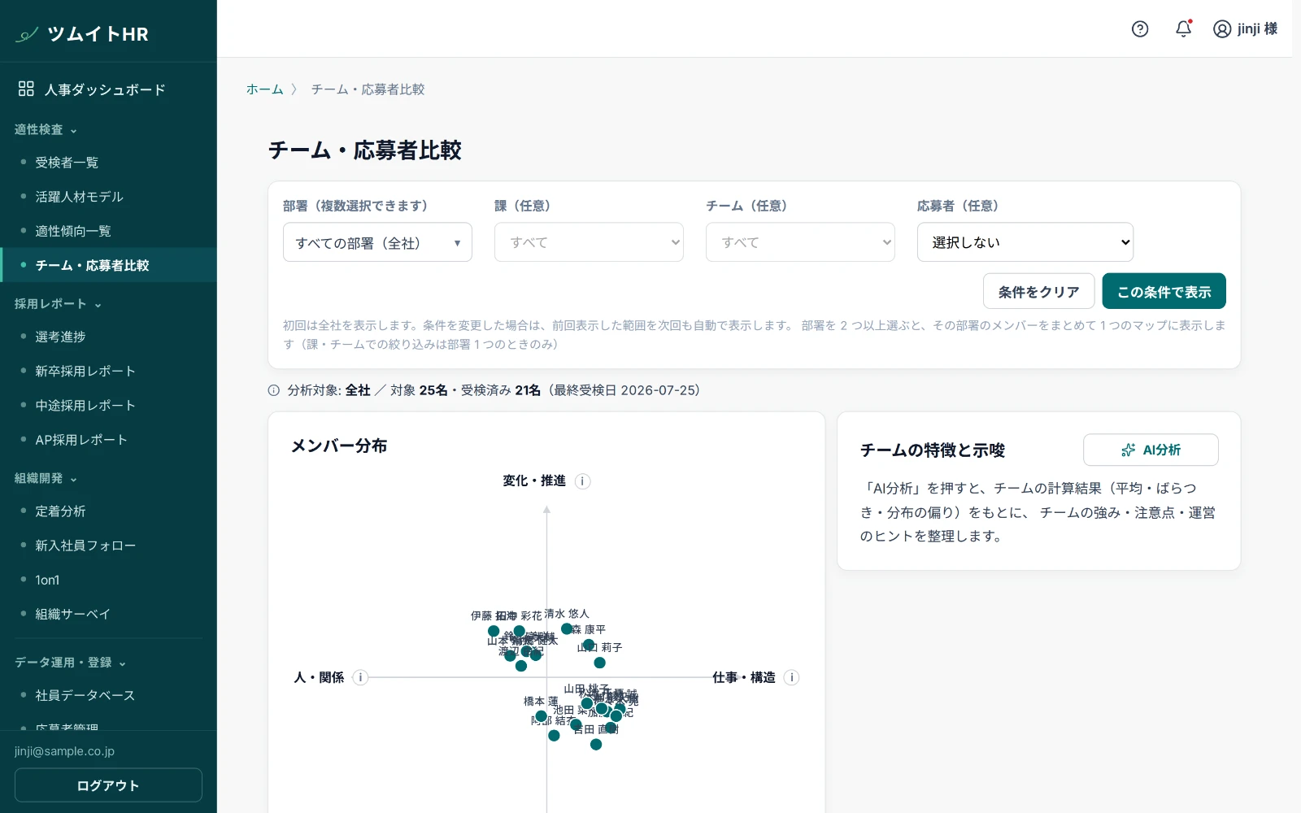This screenshot has height=813, width=1301.
Task: Open the チーム (任意) dropdown
Action: coord(800,242)
